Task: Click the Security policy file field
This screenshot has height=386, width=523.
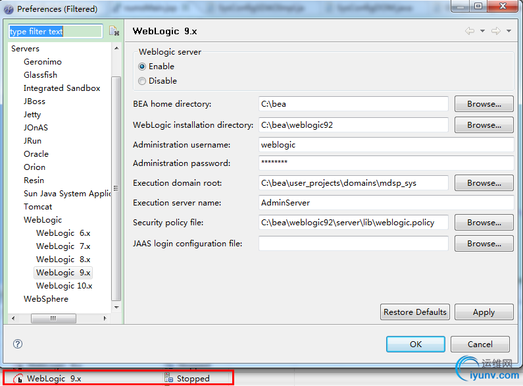Action: (353, 223)
